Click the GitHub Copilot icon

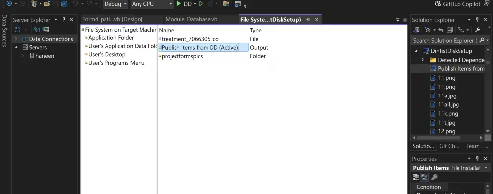pos(438,4)
